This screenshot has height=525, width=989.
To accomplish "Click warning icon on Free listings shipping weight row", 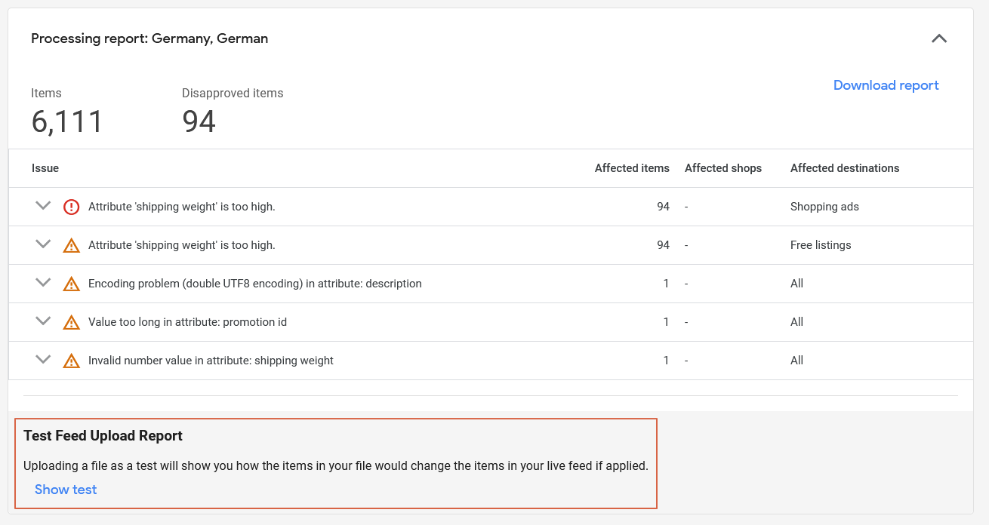I will [x=71, y=245].
